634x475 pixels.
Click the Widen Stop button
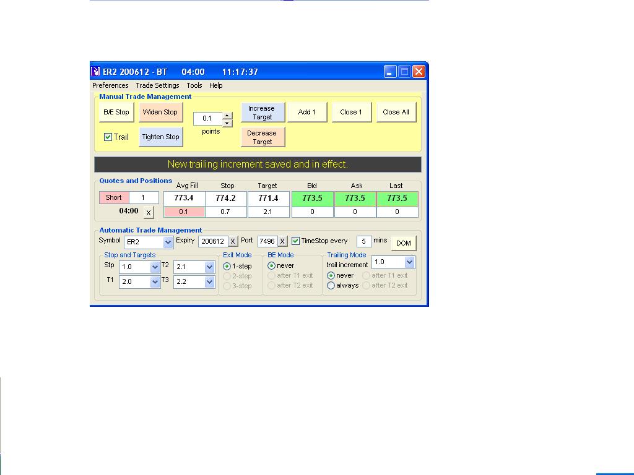(x=160, y=113)
